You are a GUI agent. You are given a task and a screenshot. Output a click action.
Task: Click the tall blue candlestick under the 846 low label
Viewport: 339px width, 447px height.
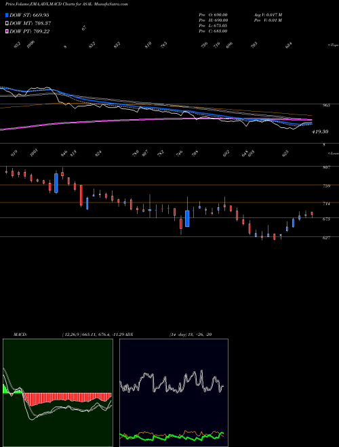click(56, 183)
